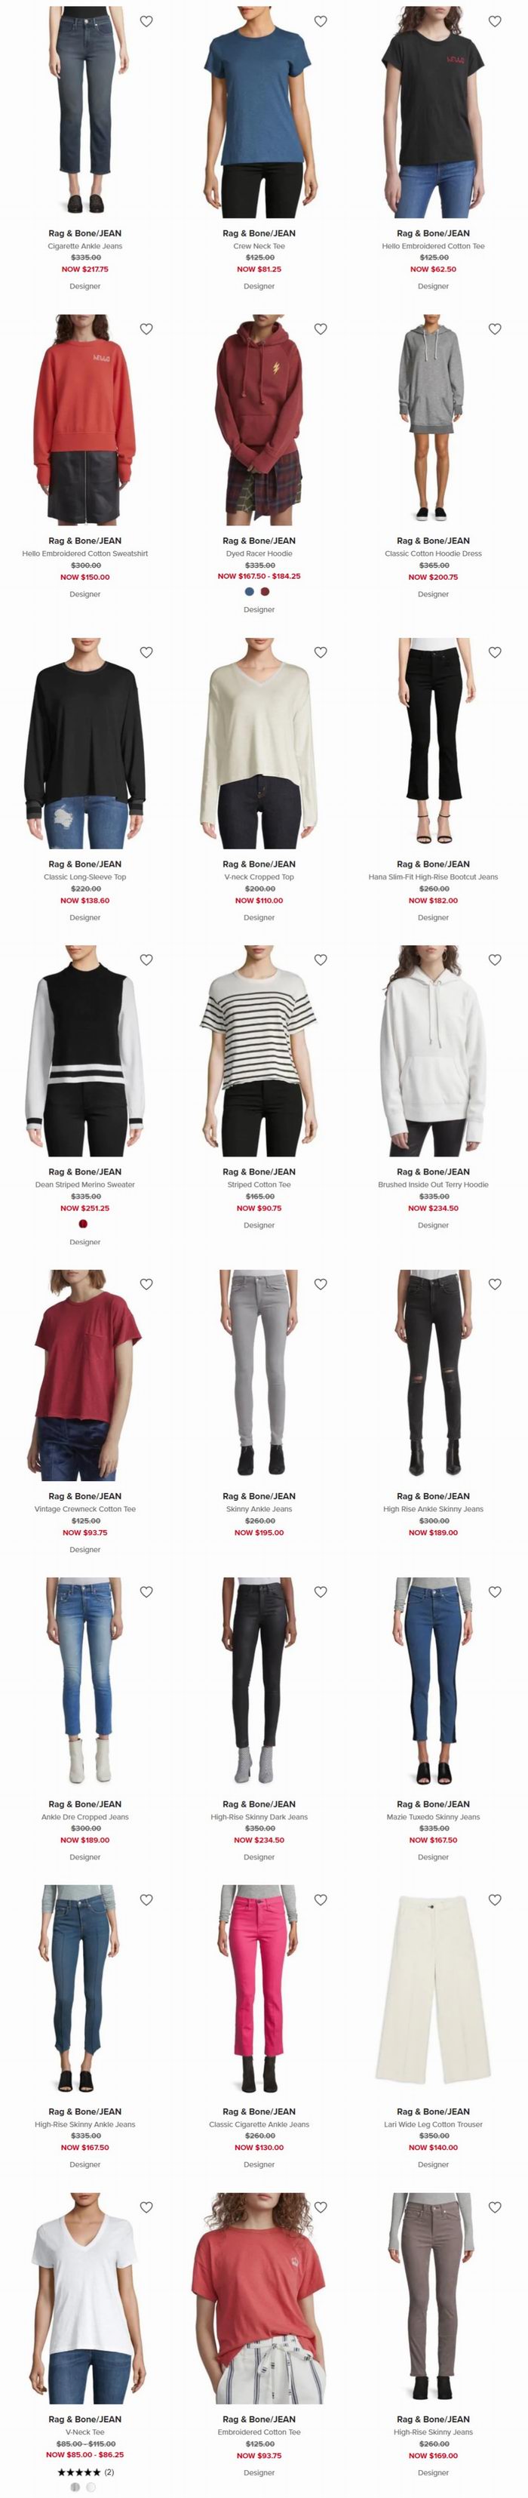The height and width of the screenshot is (2498, 528).
Task: Wishlist the Skinny Ankle Jeans heart
Action: [321, 1284]
